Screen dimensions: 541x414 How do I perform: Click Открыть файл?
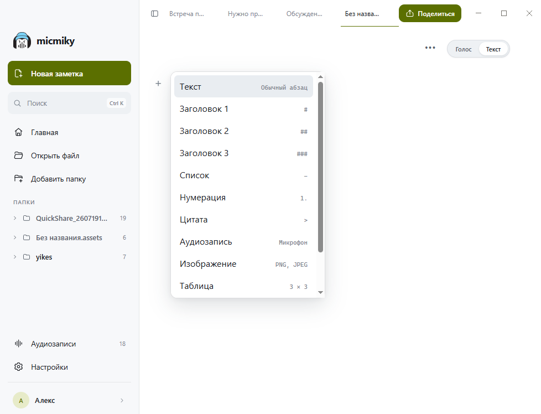69,156
